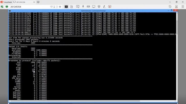Click the 'VLAN:' protocol row
Image resolution: width=186 pixels, height=104 pixels.
click(31, 64)
